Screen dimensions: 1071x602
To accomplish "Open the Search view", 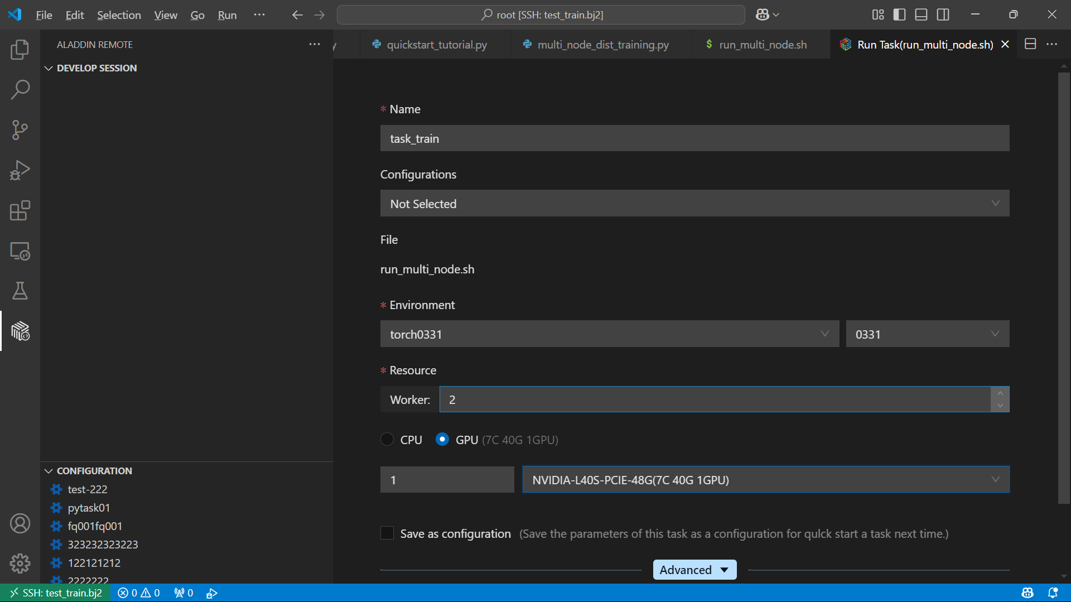I will pyautogui.click(x=20, y=89).
